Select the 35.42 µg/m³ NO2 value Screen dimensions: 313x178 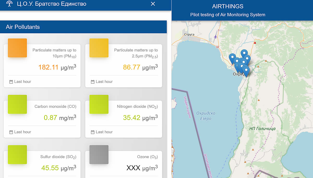coord(140,117)
